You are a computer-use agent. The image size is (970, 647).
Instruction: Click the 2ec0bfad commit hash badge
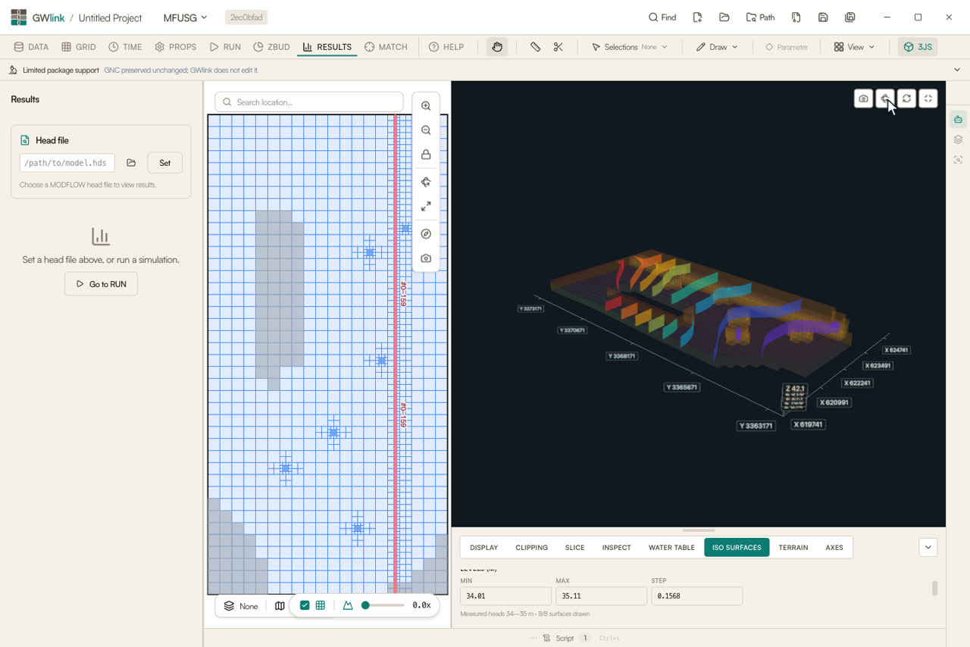tap(246, 17)
